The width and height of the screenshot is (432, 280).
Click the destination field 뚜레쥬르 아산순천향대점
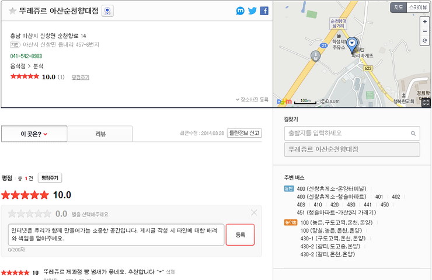(x=352, y=149)
